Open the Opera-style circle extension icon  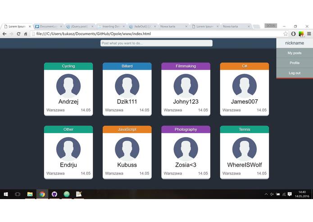click(293, 34)
